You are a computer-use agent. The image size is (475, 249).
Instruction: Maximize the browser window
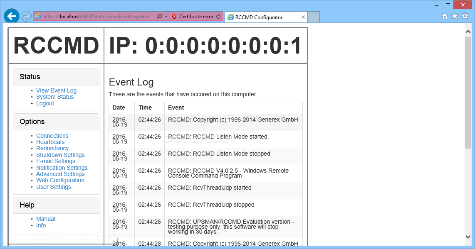(x=448, y=5)
